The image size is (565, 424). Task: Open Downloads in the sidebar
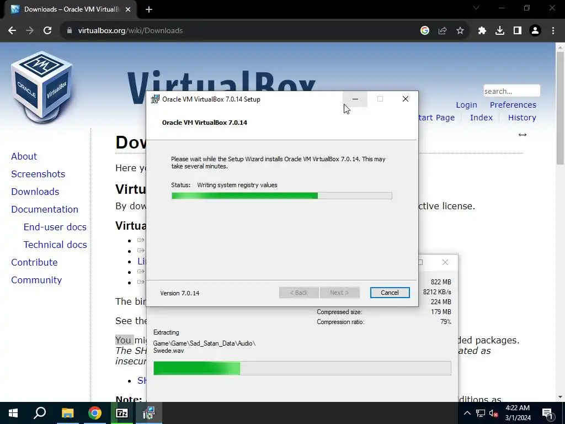tap(35, 192)
